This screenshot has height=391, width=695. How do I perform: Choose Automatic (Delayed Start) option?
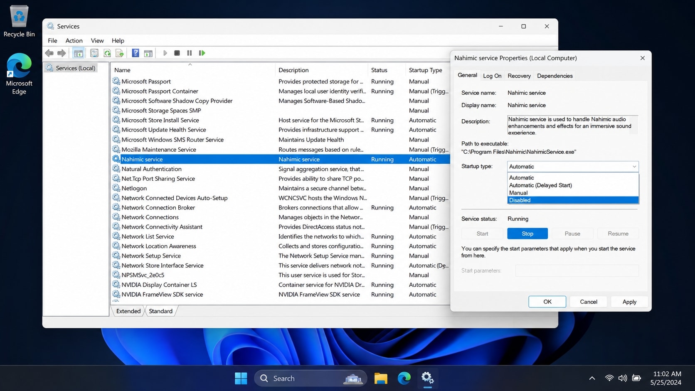[x=573, y=185]
